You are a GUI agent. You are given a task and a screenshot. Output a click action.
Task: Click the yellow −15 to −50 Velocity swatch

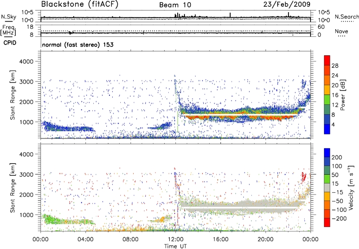click(x=327, y=196)
